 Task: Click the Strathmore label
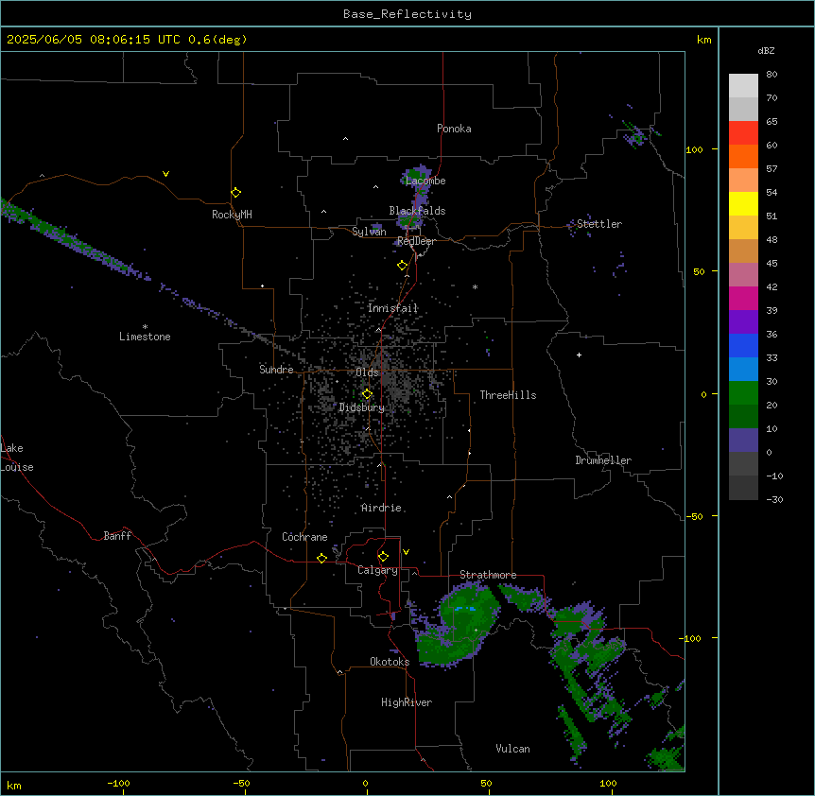coord(488,575)
